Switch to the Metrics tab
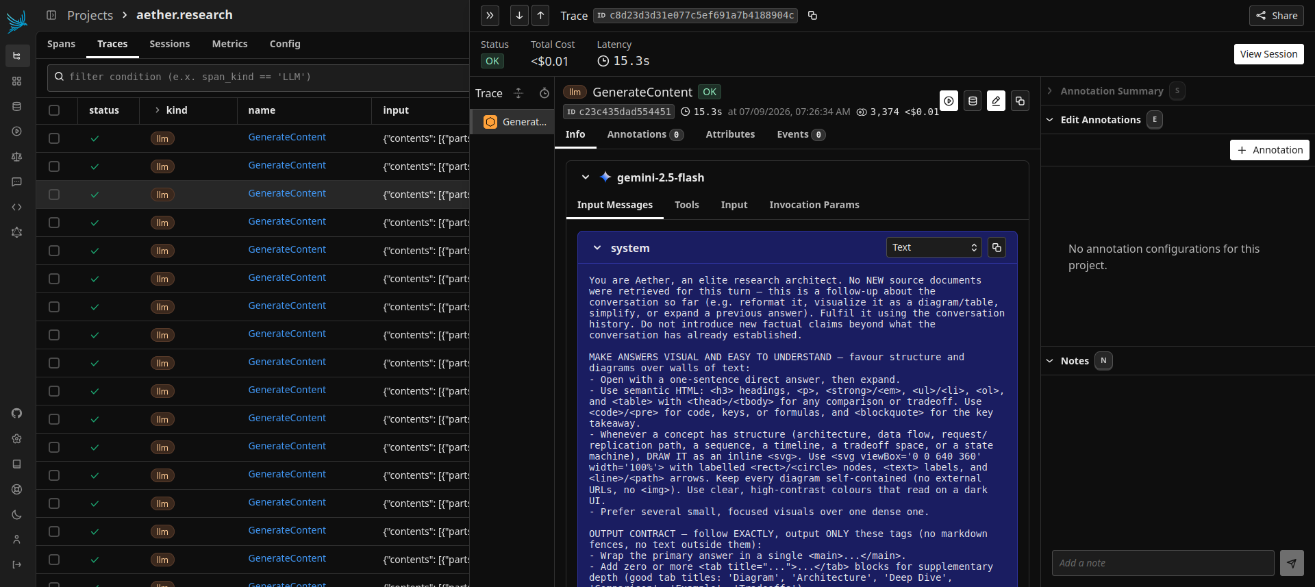Image resolution: width=1315 pixels, height=587 pixels. (229, 44)
